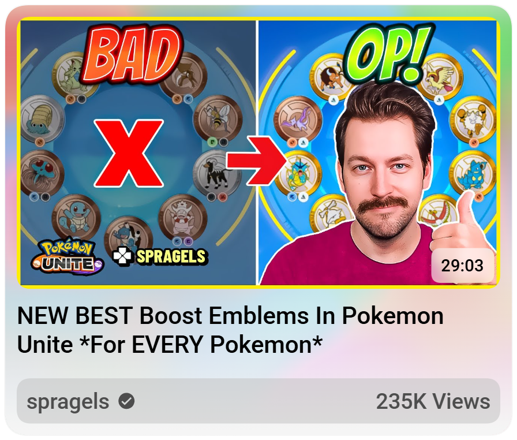Viewport: 517px width, 440px height.
Task: Open the spragels channel name
Action: (68, 401)
